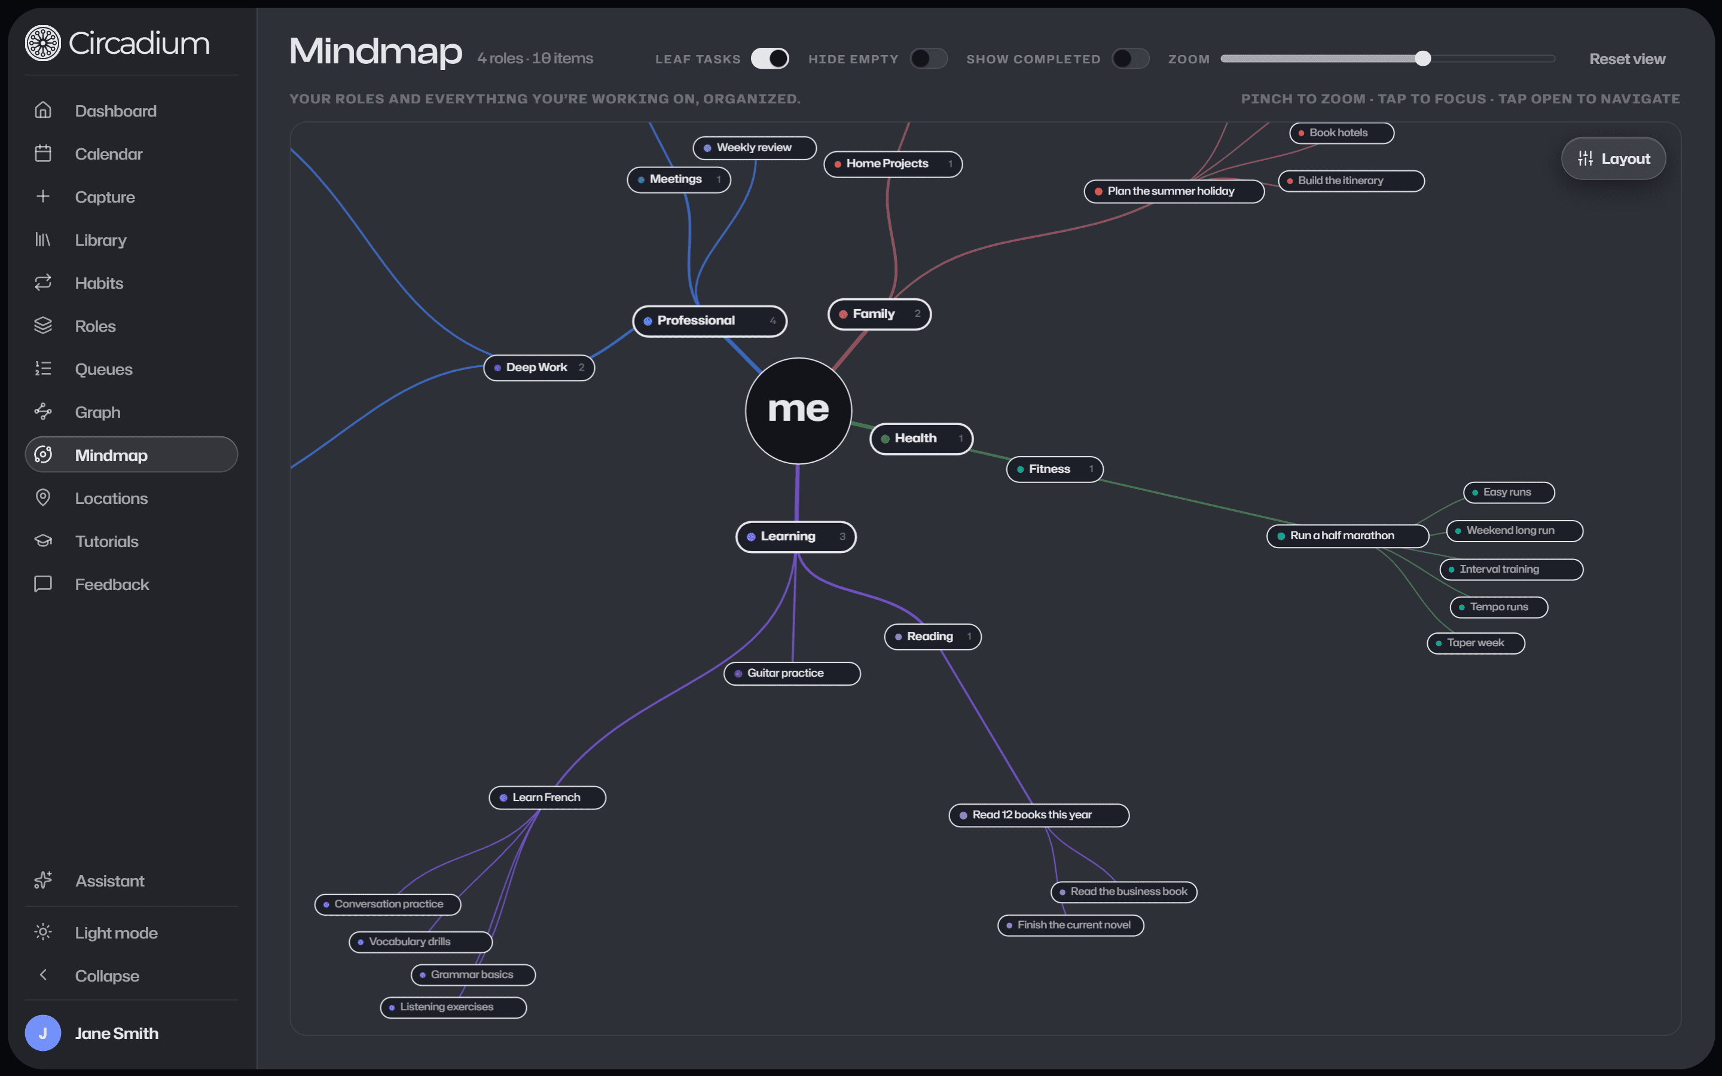
Task: Click the Queues list icon
Action: (42, 369)
